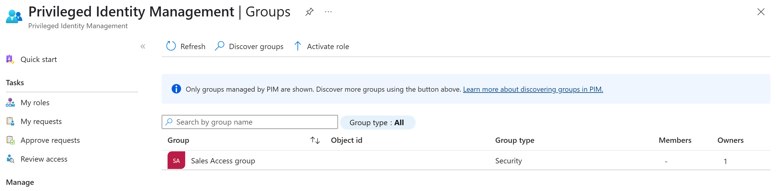The width and height of the screenshot is (776, 191).
Task: Open the Group type filter pill
Action: coord(377,123)
